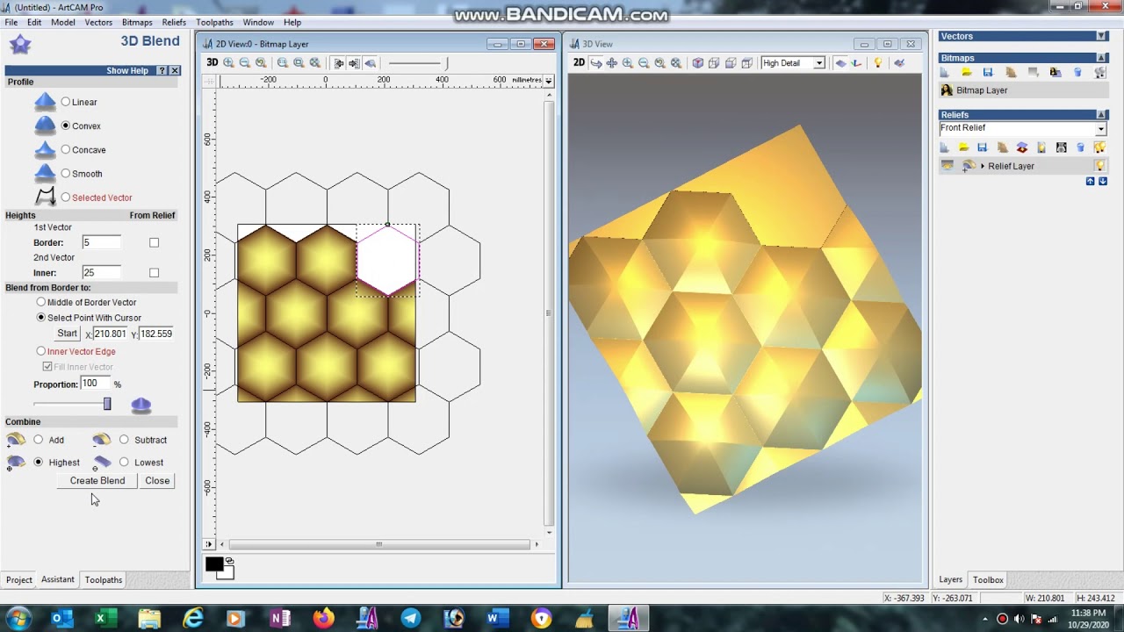Check the Border From Relief checkbox
The image size is (1124, 632).
pyautogui.click(x=154, y=242)
